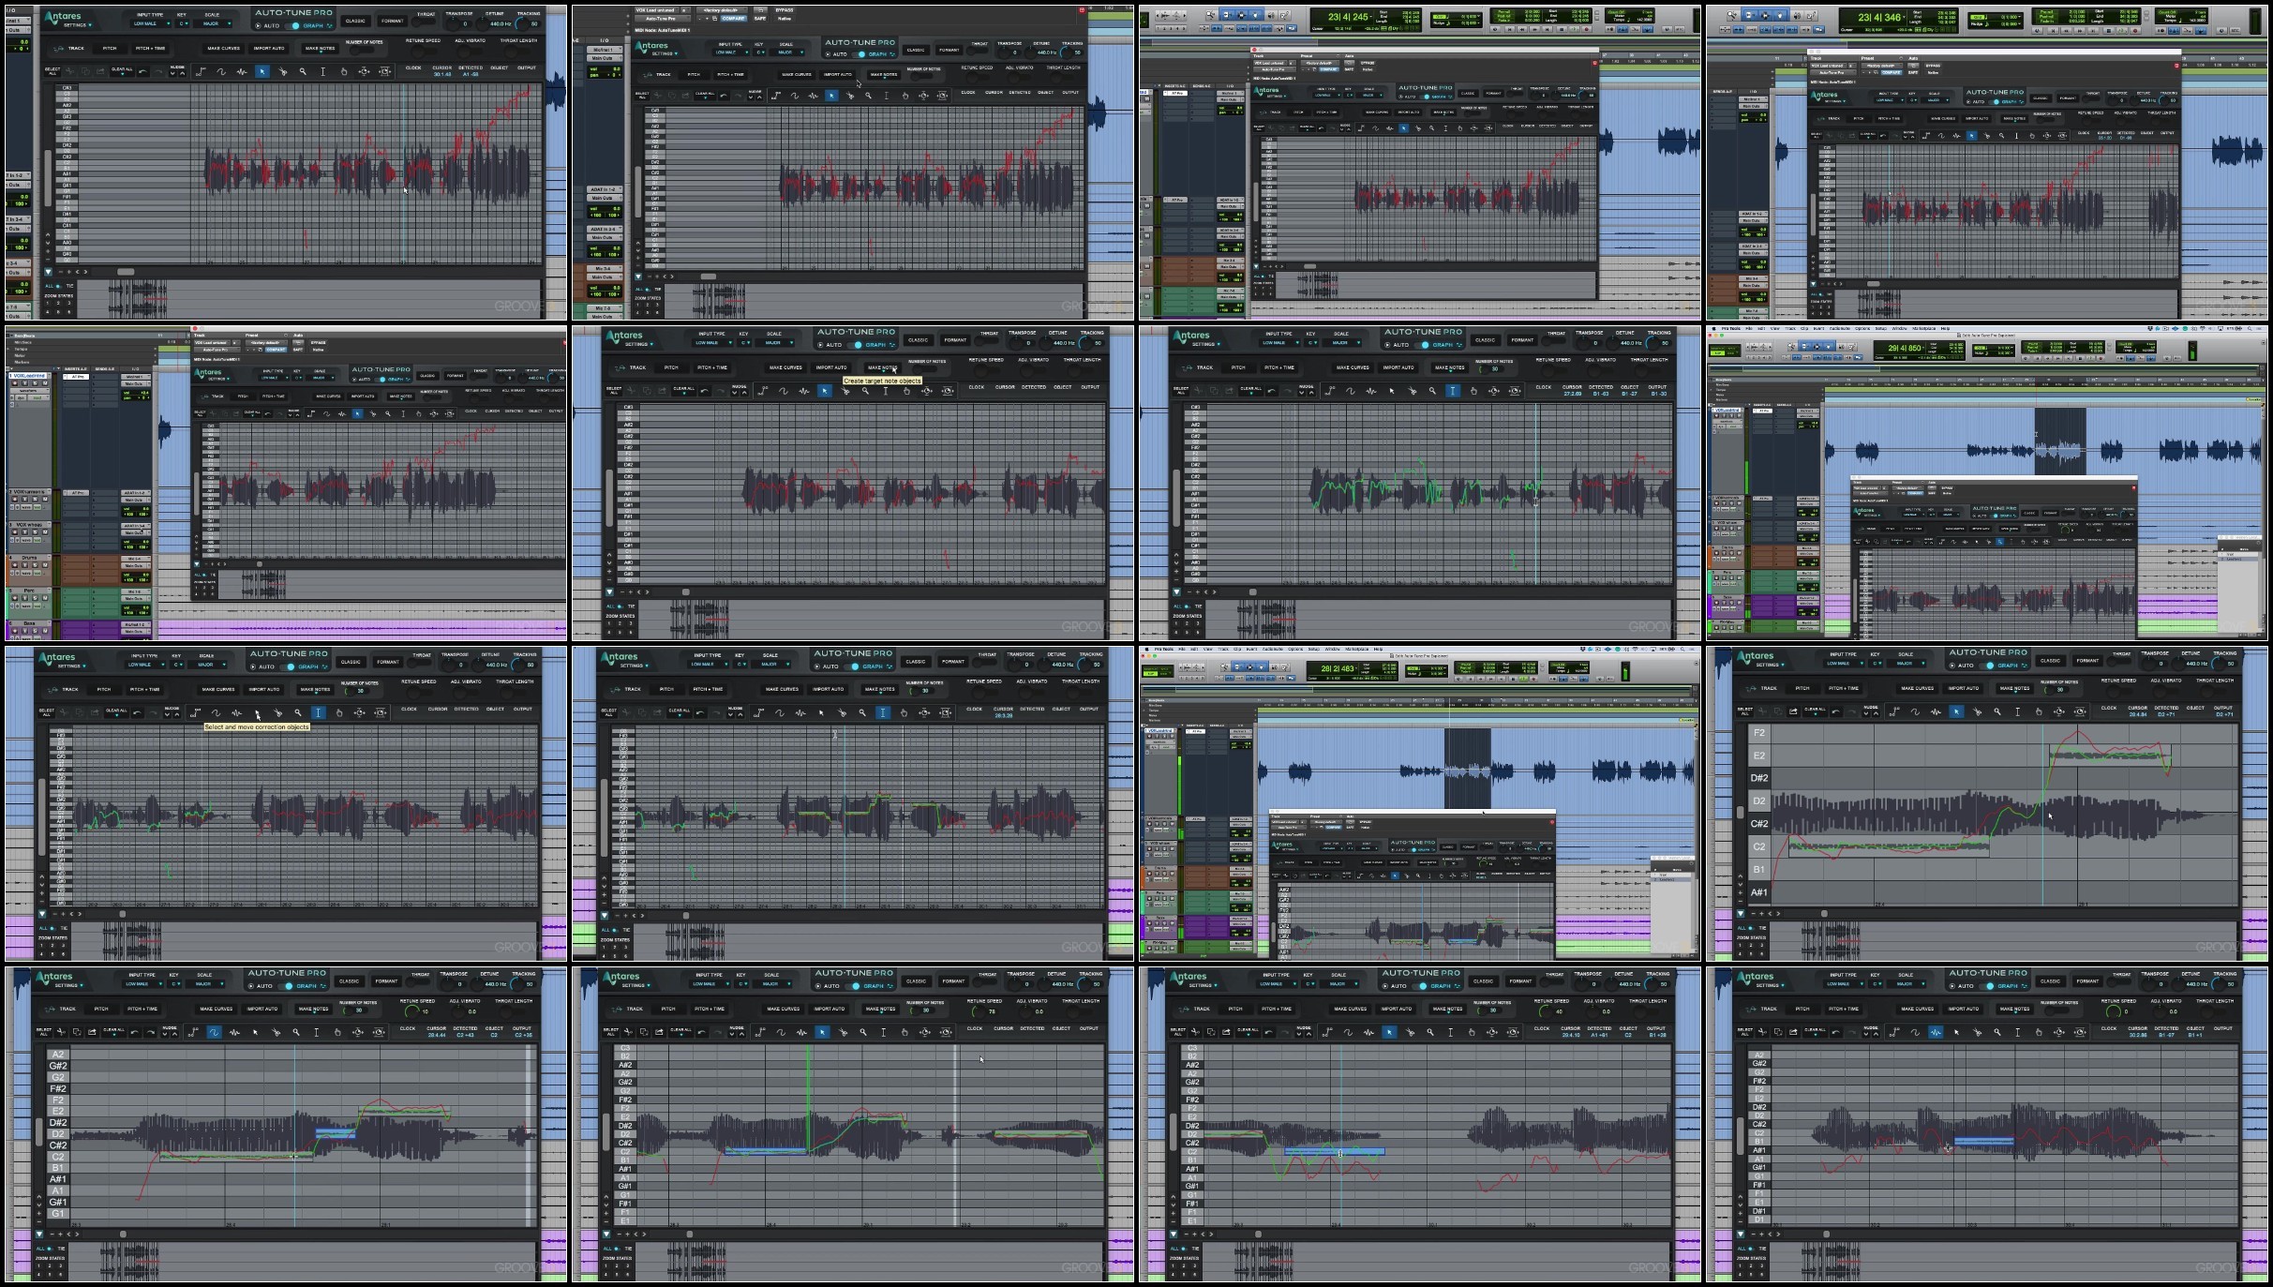Image resolution: width=2273 pixels, height=1287 pixels.
Task: Select Hand tool in "Create target note objects" frame
Action: [906, 391]
